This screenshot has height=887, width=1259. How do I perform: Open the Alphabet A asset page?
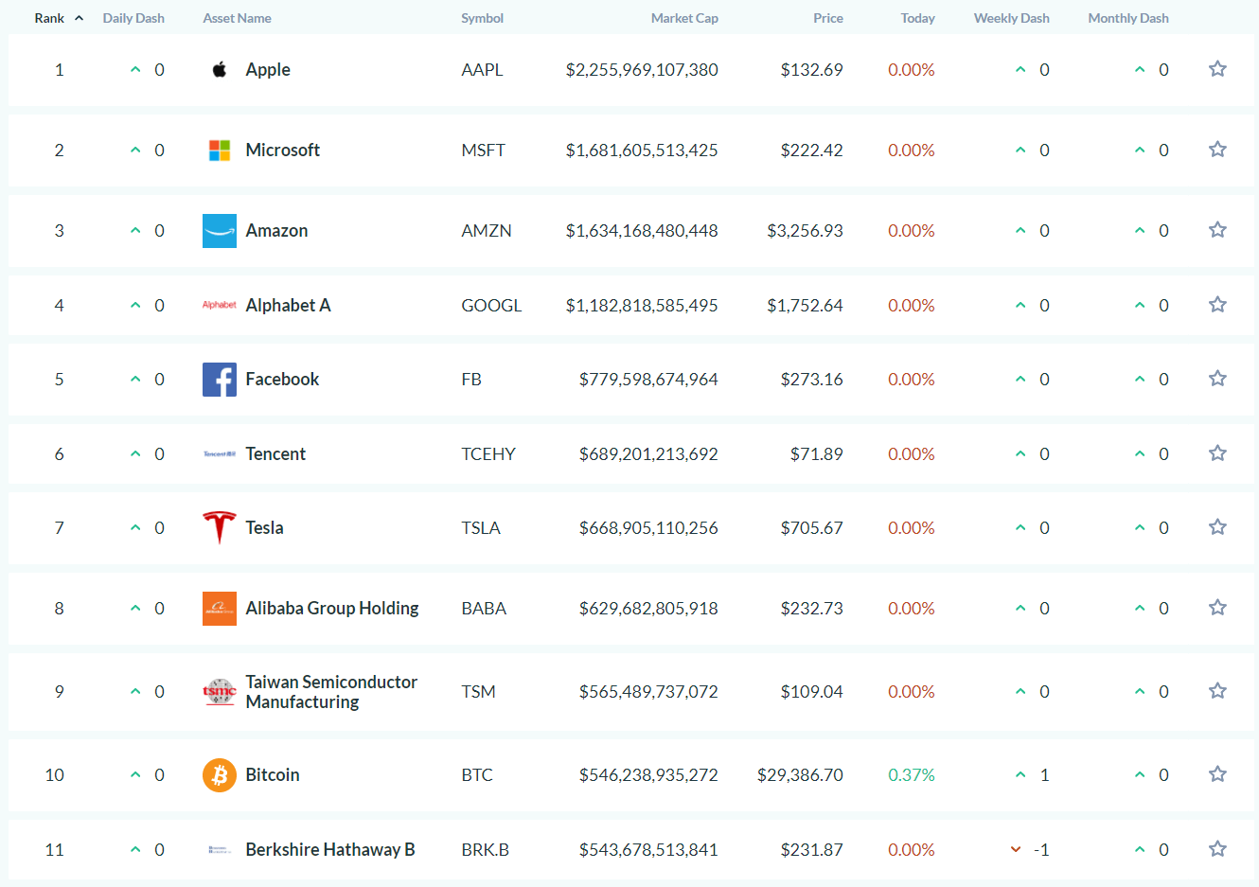pyautogui.click(x=288, y=306)
